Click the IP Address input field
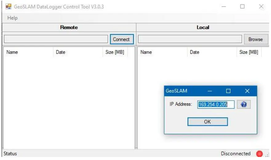This screenshot has width=271, height=160. pyautogui.click(x=216, y=105)
